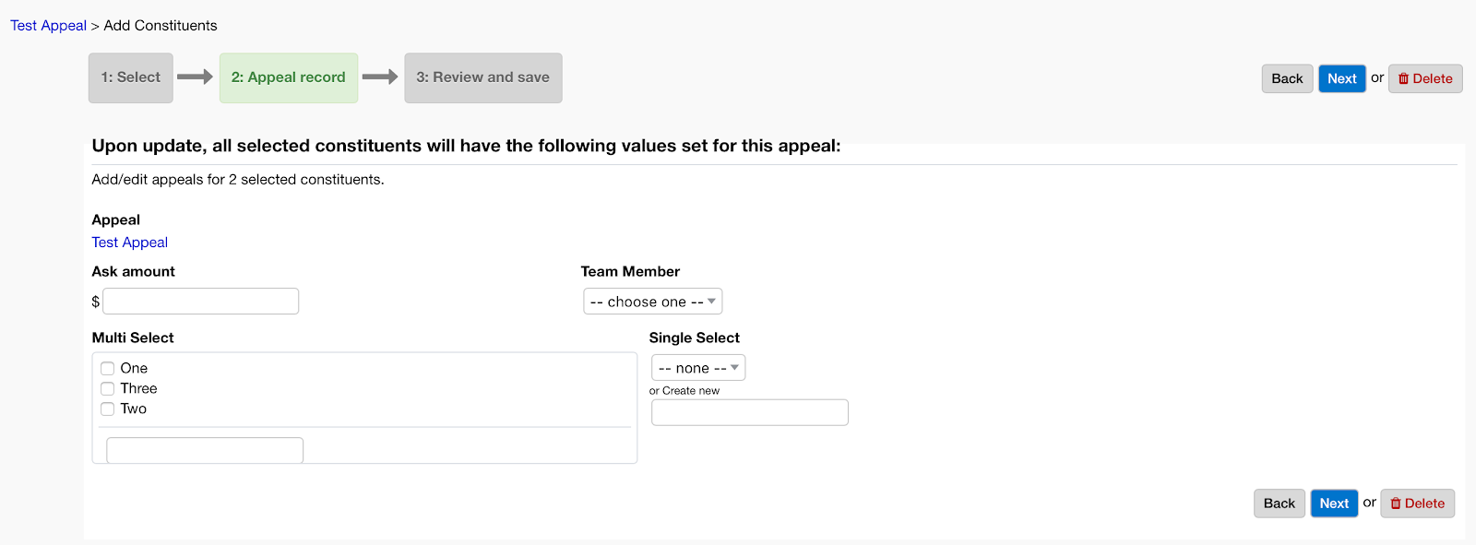Image resolution: width=1476 pixels, height=545 pixels.
Task: Go to step 1: Select
Action: click(x=131, y=77)
